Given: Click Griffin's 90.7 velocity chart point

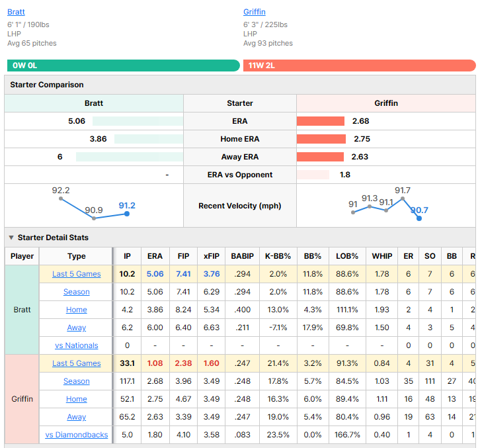Looking at the screenshot, I should [419, 218].
